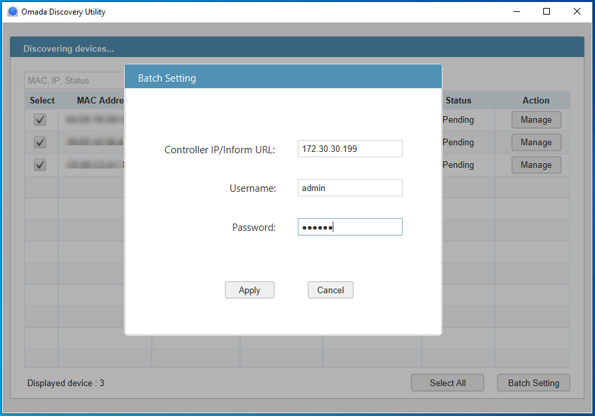Click the Omada Discovery Utility title bar icon

[x=12, y=11]
